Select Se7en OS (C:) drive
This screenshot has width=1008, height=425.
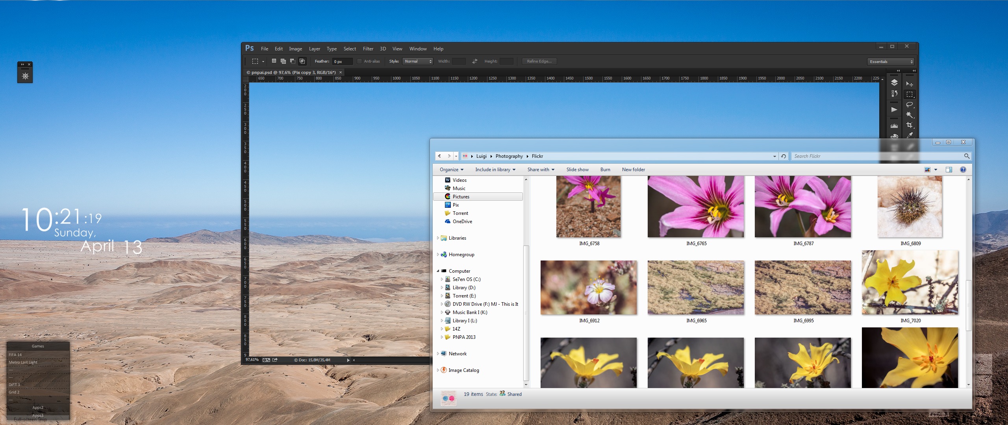466,279
